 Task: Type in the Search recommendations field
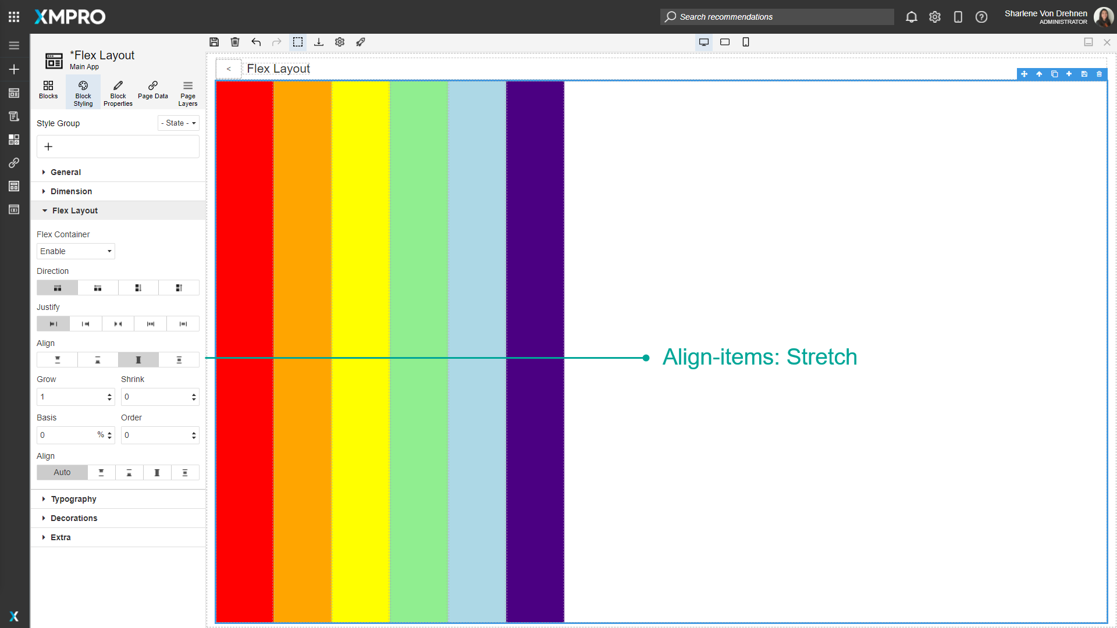[x=777, y=17]
